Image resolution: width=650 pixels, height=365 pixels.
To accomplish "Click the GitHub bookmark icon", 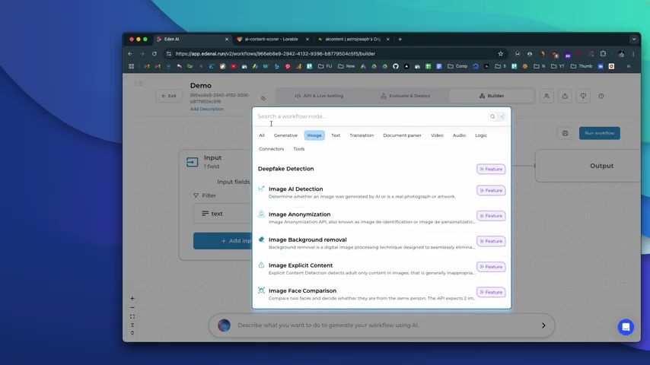I will pos(396,66).
